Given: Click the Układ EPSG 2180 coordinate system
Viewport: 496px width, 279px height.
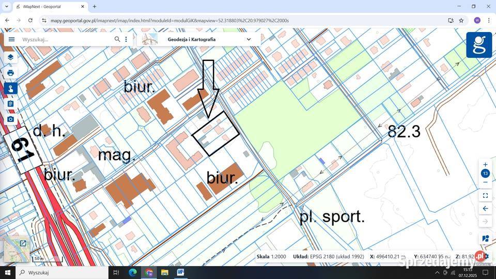Looking at the screenshot, I should pos(329,257).
